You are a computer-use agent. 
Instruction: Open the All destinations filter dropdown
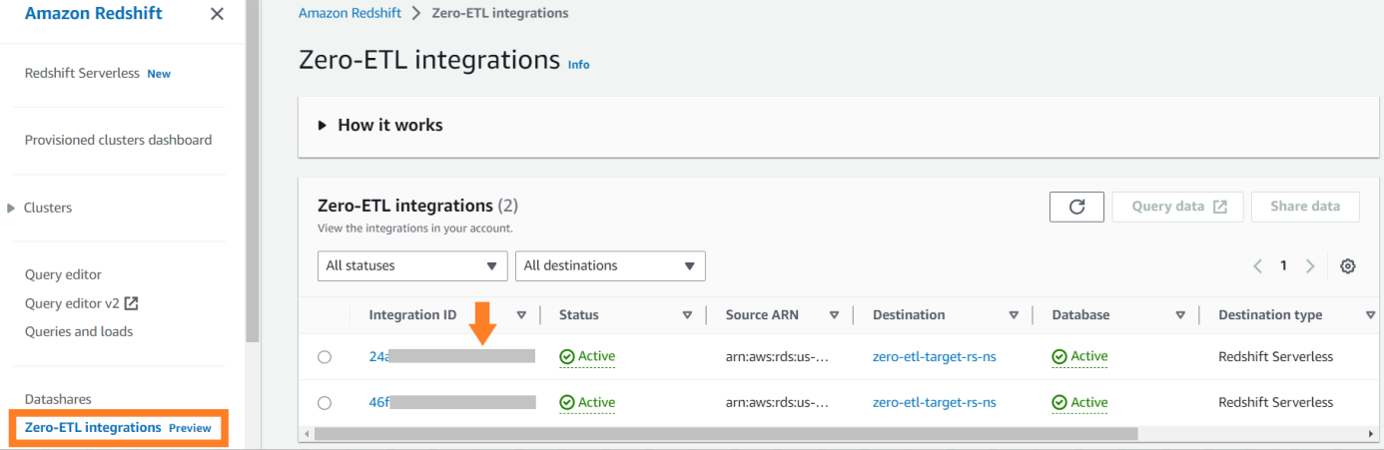coord(610,265)
